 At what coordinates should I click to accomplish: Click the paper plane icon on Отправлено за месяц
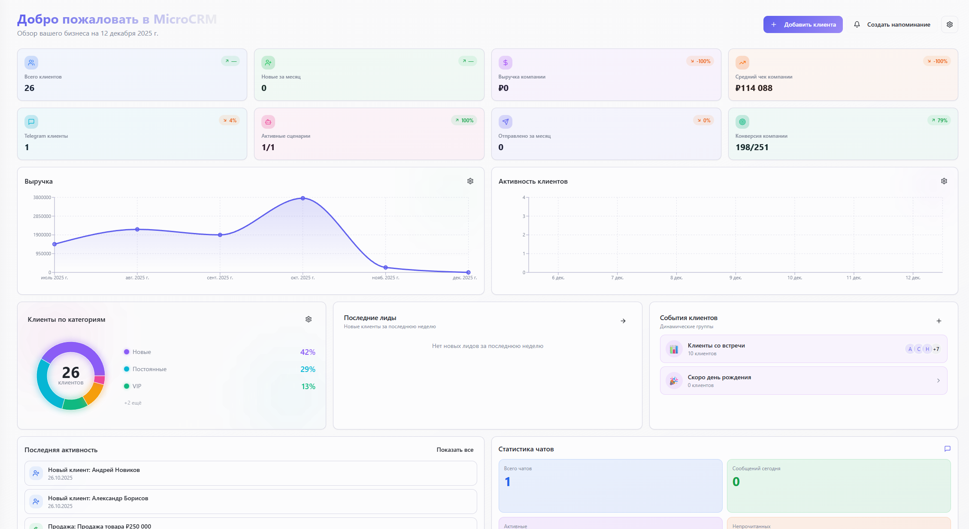point(506,121)
